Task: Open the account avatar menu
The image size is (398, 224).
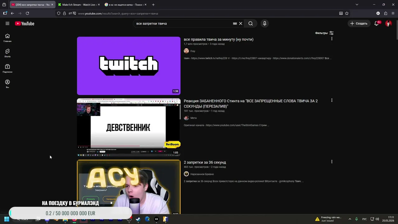Action: [x=388, y=23]
